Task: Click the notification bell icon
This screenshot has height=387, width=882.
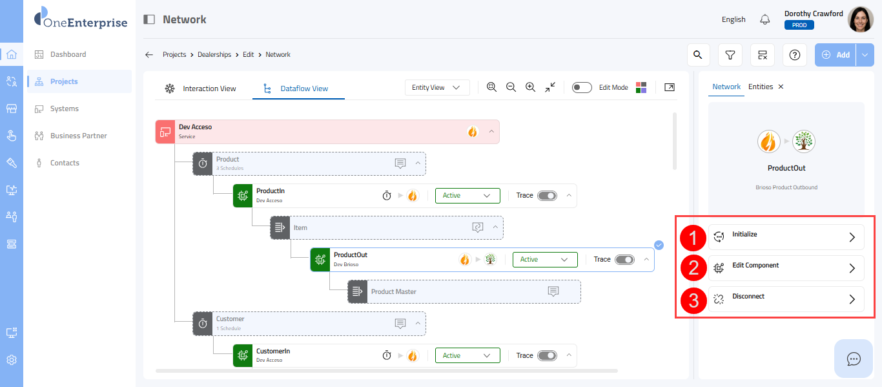Action: coord(765,19)
